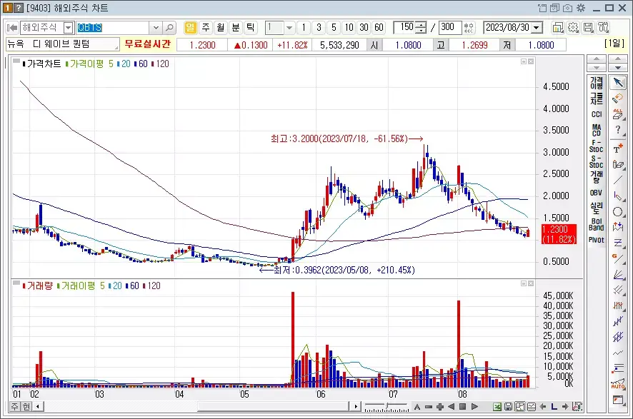Select the weekly 주 period button

coord(206,27)
